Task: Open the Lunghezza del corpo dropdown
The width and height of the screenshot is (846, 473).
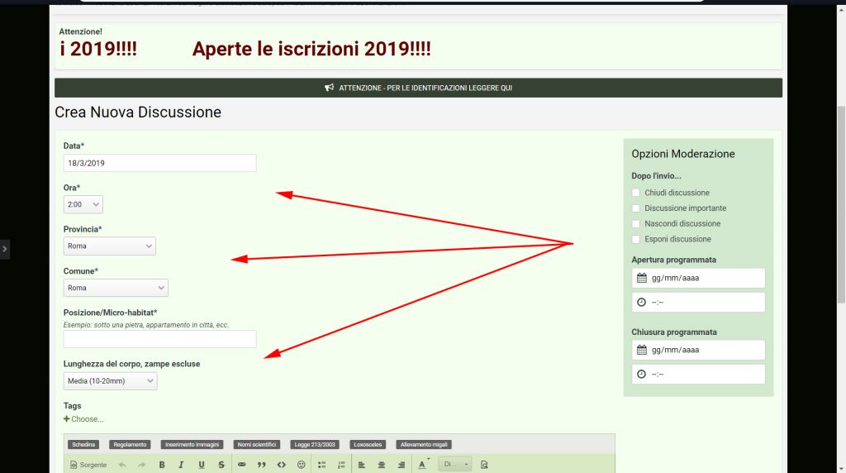Action: [x=110, y=381]
